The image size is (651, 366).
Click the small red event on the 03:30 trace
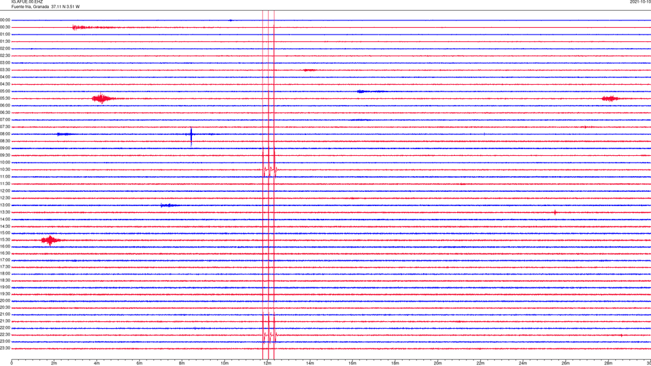coord(310,70)
